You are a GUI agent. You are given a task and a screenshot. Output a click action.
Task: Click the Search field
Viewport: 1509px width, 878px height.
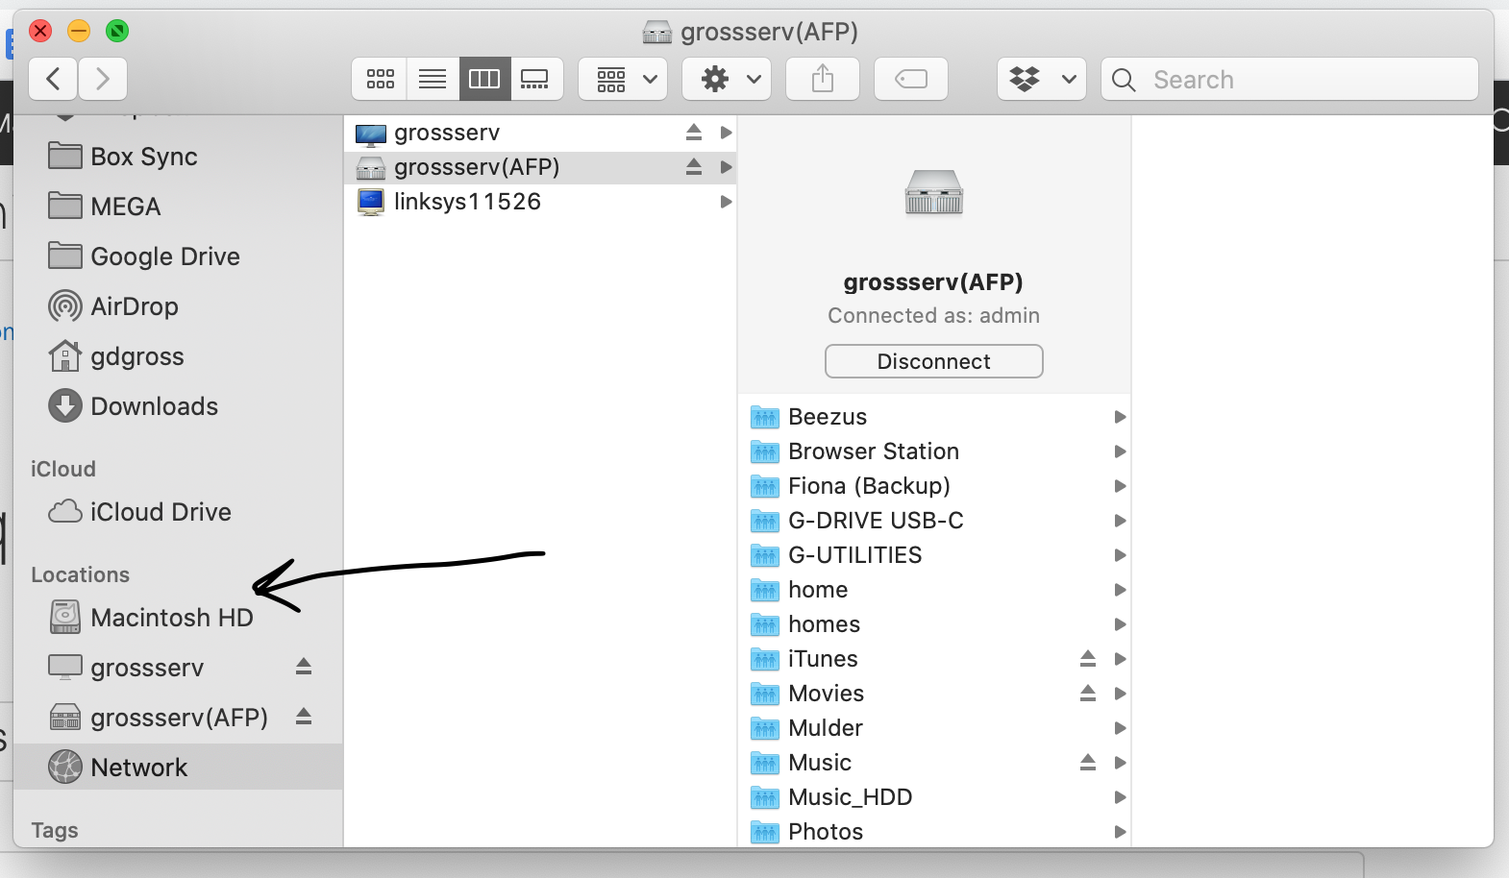(1290, 79)
